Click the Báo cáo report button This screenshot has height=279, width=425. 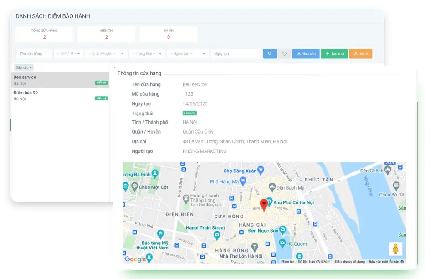coord(306,54)
